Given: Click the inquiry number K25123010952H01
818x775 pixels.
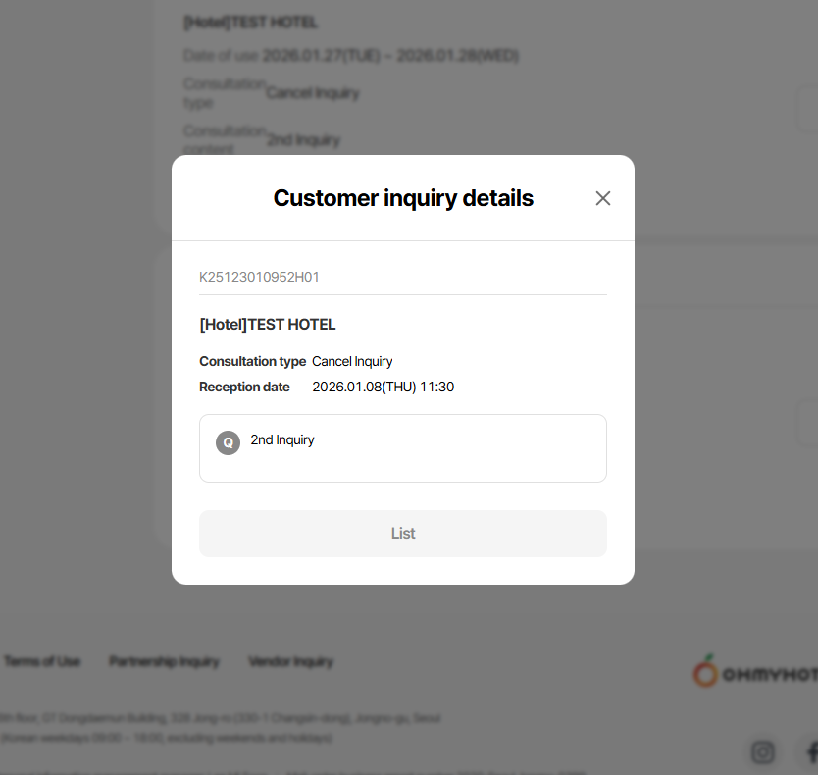Looking at the screenshot, I should 259,278.
